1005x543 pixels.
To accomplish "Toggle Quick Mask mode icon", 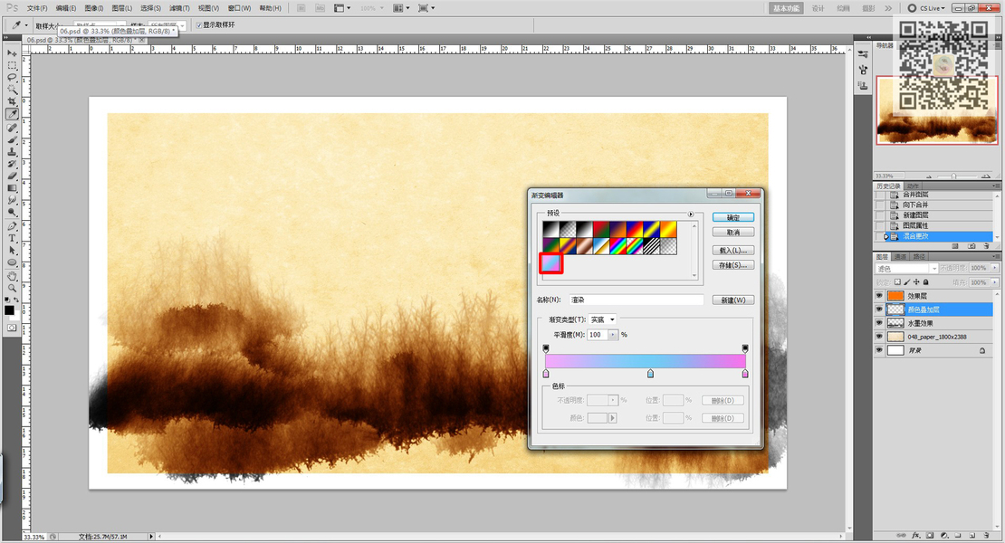I will (12, 328).
